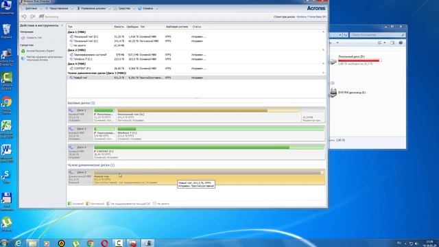Screen dimensions: 439x247
Task: Open the Camtasia Studio desktop shortcut
Action: pos(7,81)
